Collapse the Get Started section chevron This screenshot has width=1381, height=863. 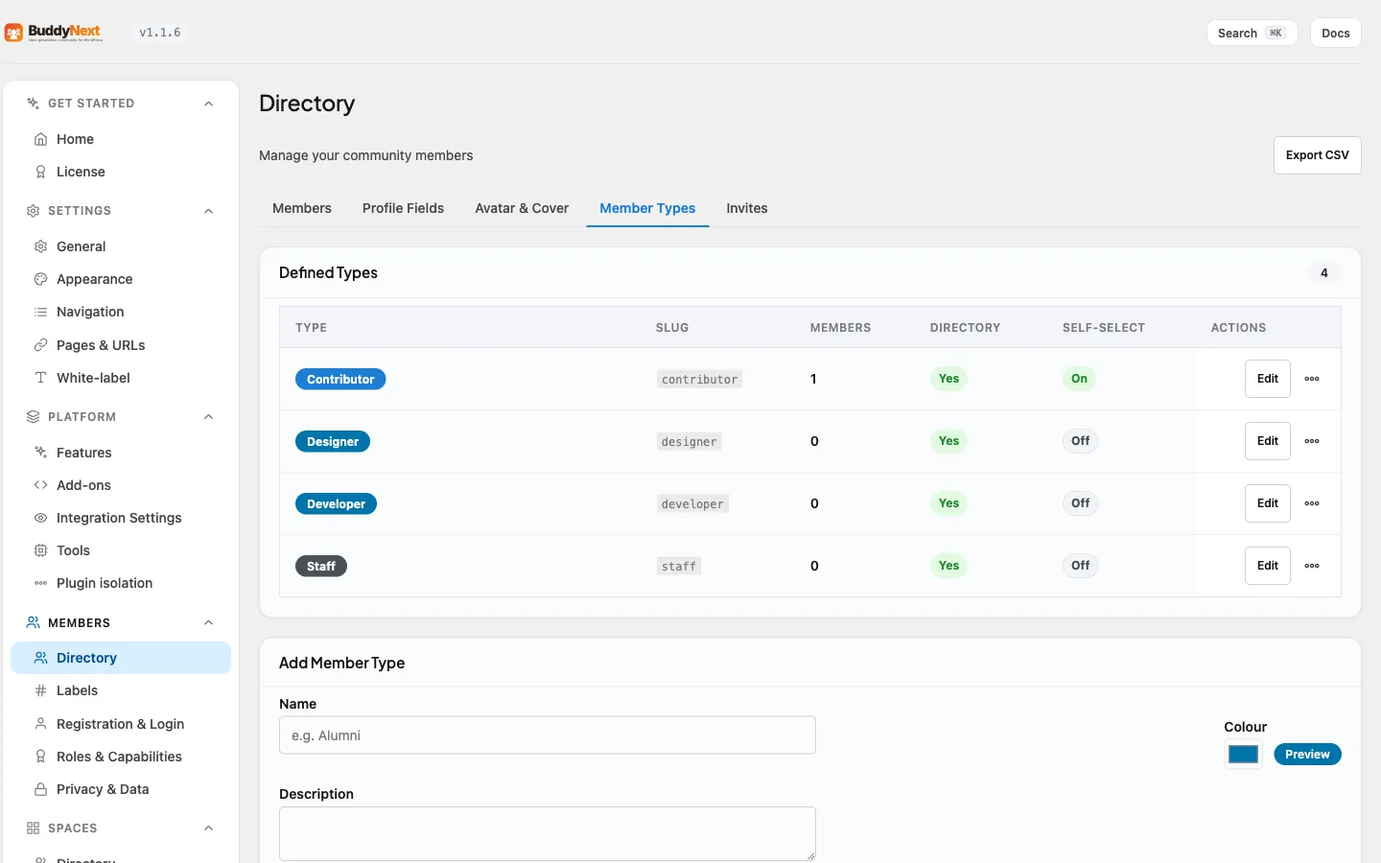pos(208,104)
